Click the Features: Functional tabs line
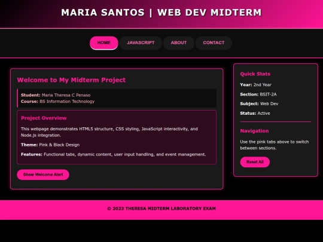323x242 pixels. (x=113, y=155)
